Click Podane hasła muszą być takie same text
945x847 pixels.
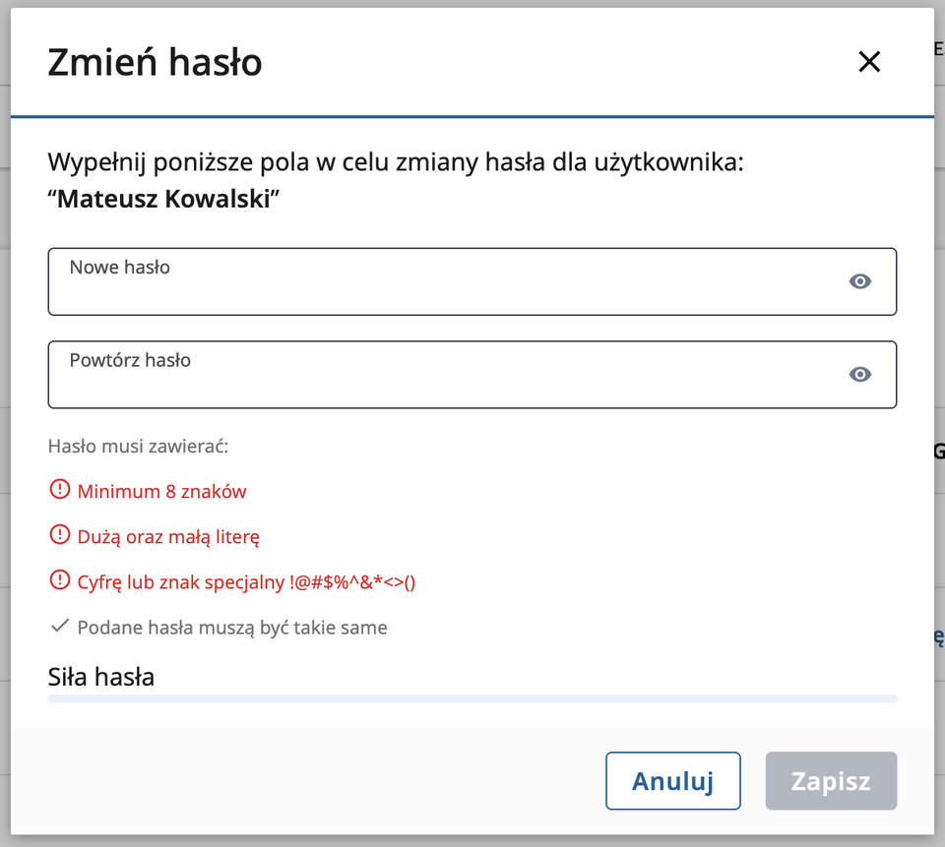tap(232, 628)
